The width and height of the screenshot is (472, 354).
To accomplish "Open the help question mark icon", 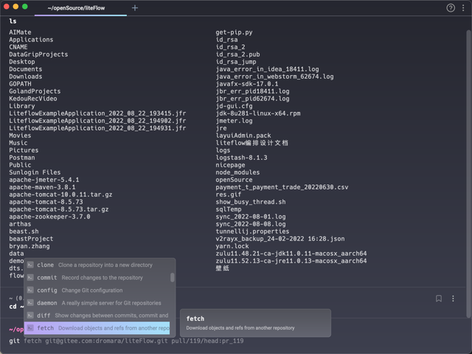I will point(451,7).
